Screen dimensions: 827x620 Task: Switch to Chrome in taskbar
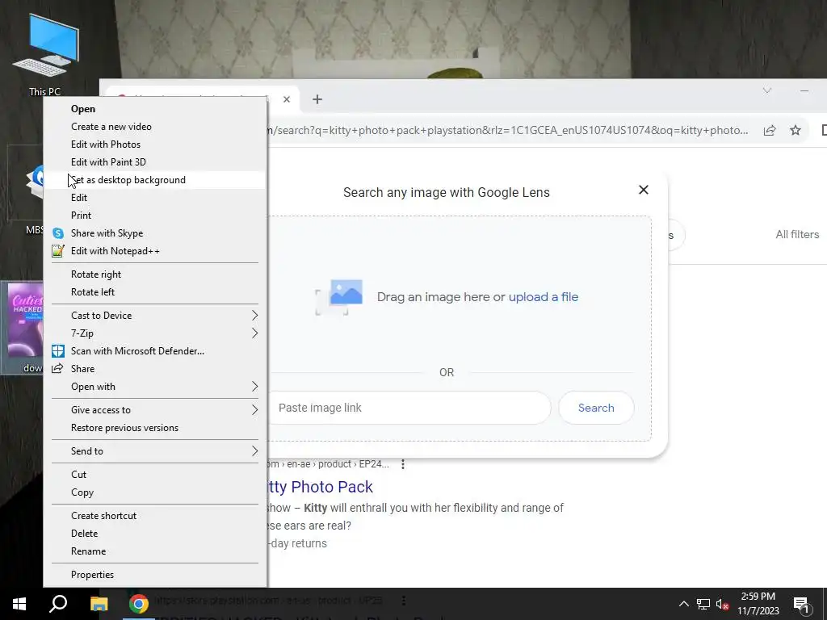pos(139,604)
